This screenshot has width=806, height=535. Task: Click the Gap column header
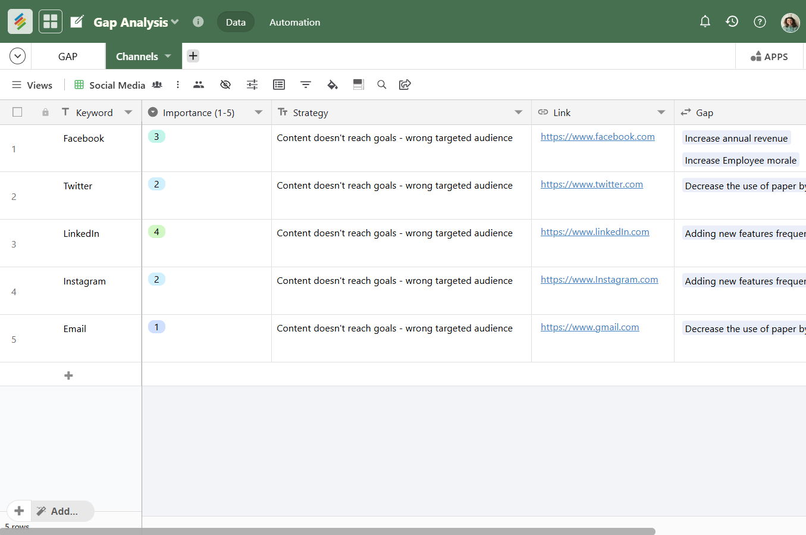tap(740, 112)
